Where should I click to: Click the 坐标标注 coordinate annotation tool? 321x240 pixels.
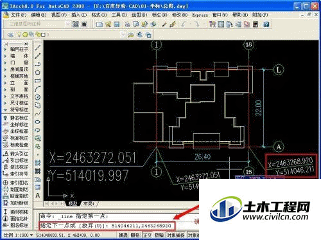click(x=15, y=125)
